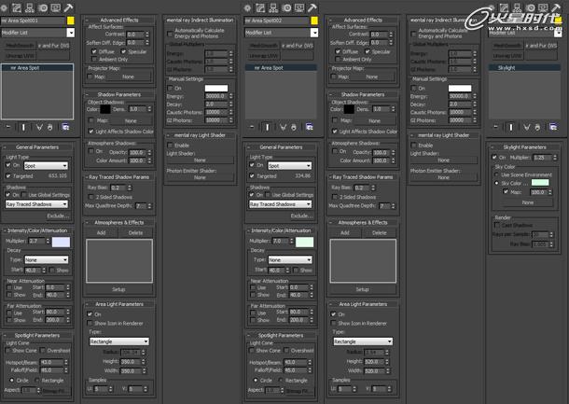
Task: Open the Display tab in the Spot002 panel
Action: [x=299, y=7]
